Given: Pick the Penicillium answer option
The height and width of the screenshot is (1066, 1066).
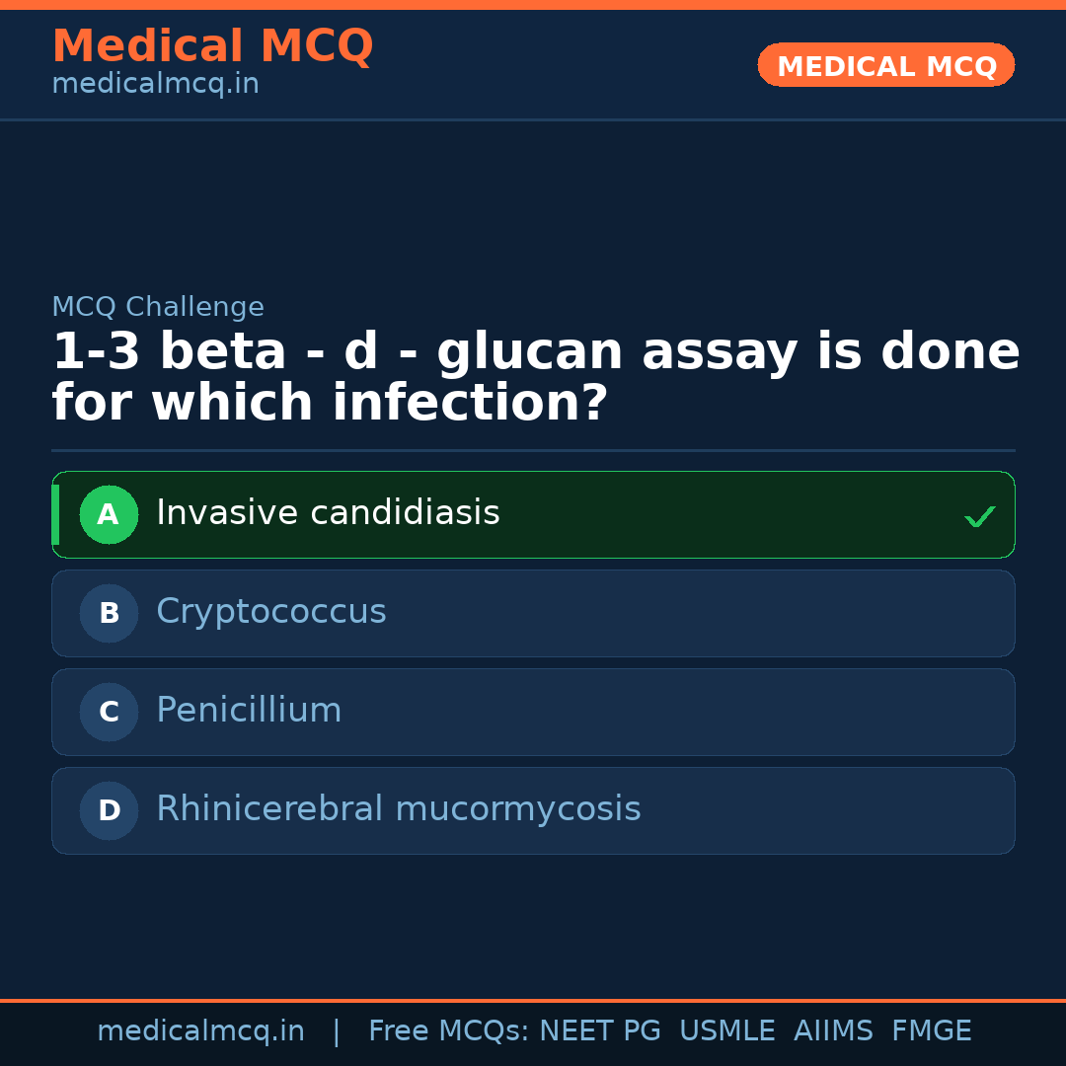Looking at the screenshot, I should (x=249, y=711).
